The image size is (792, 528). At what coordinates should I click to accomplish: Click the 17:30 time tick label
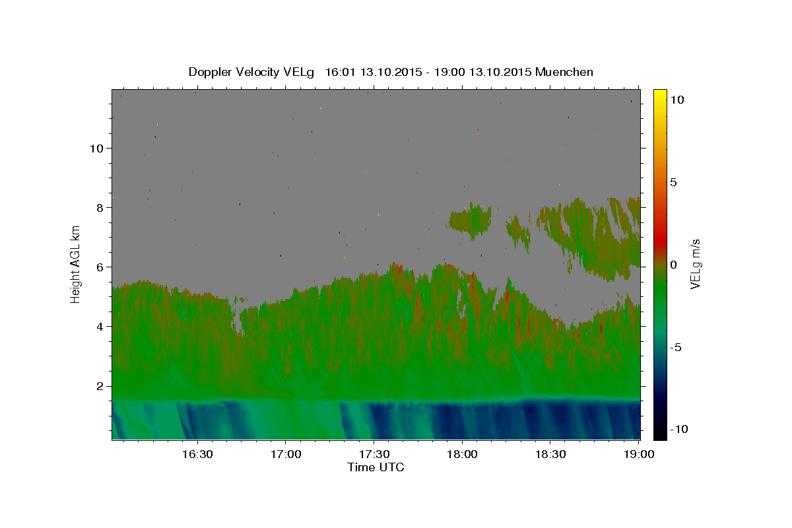tap(374, 454)
